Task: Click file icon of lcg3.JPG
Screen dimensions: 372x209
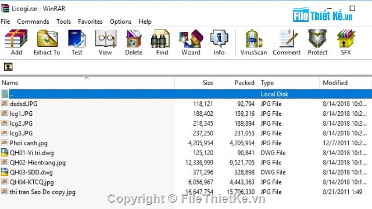Action: (x=5, y=133)
